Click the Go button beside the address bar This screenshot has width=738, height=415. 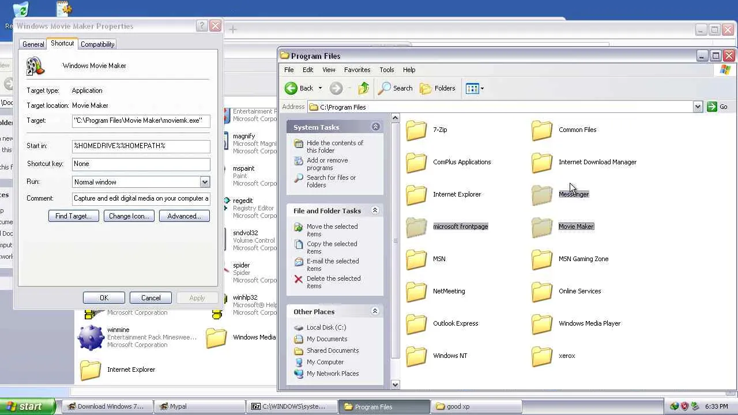[718, 107]
